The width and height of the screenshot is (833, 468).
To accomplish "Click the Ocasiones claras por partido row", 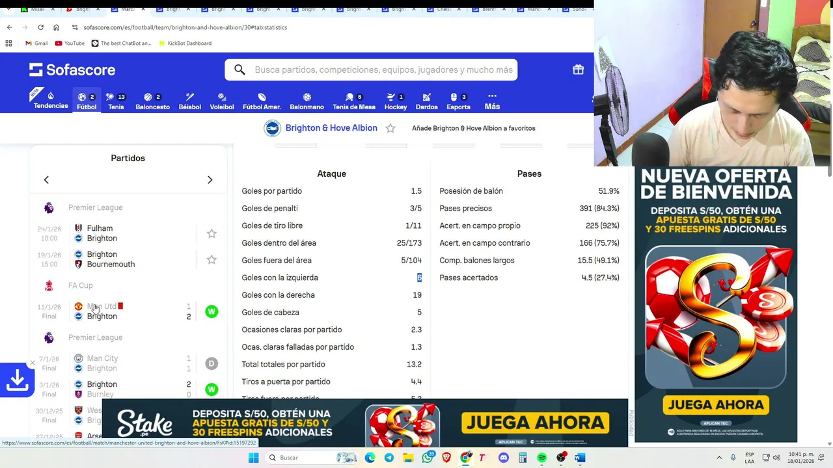I will (x=331, y=330).
